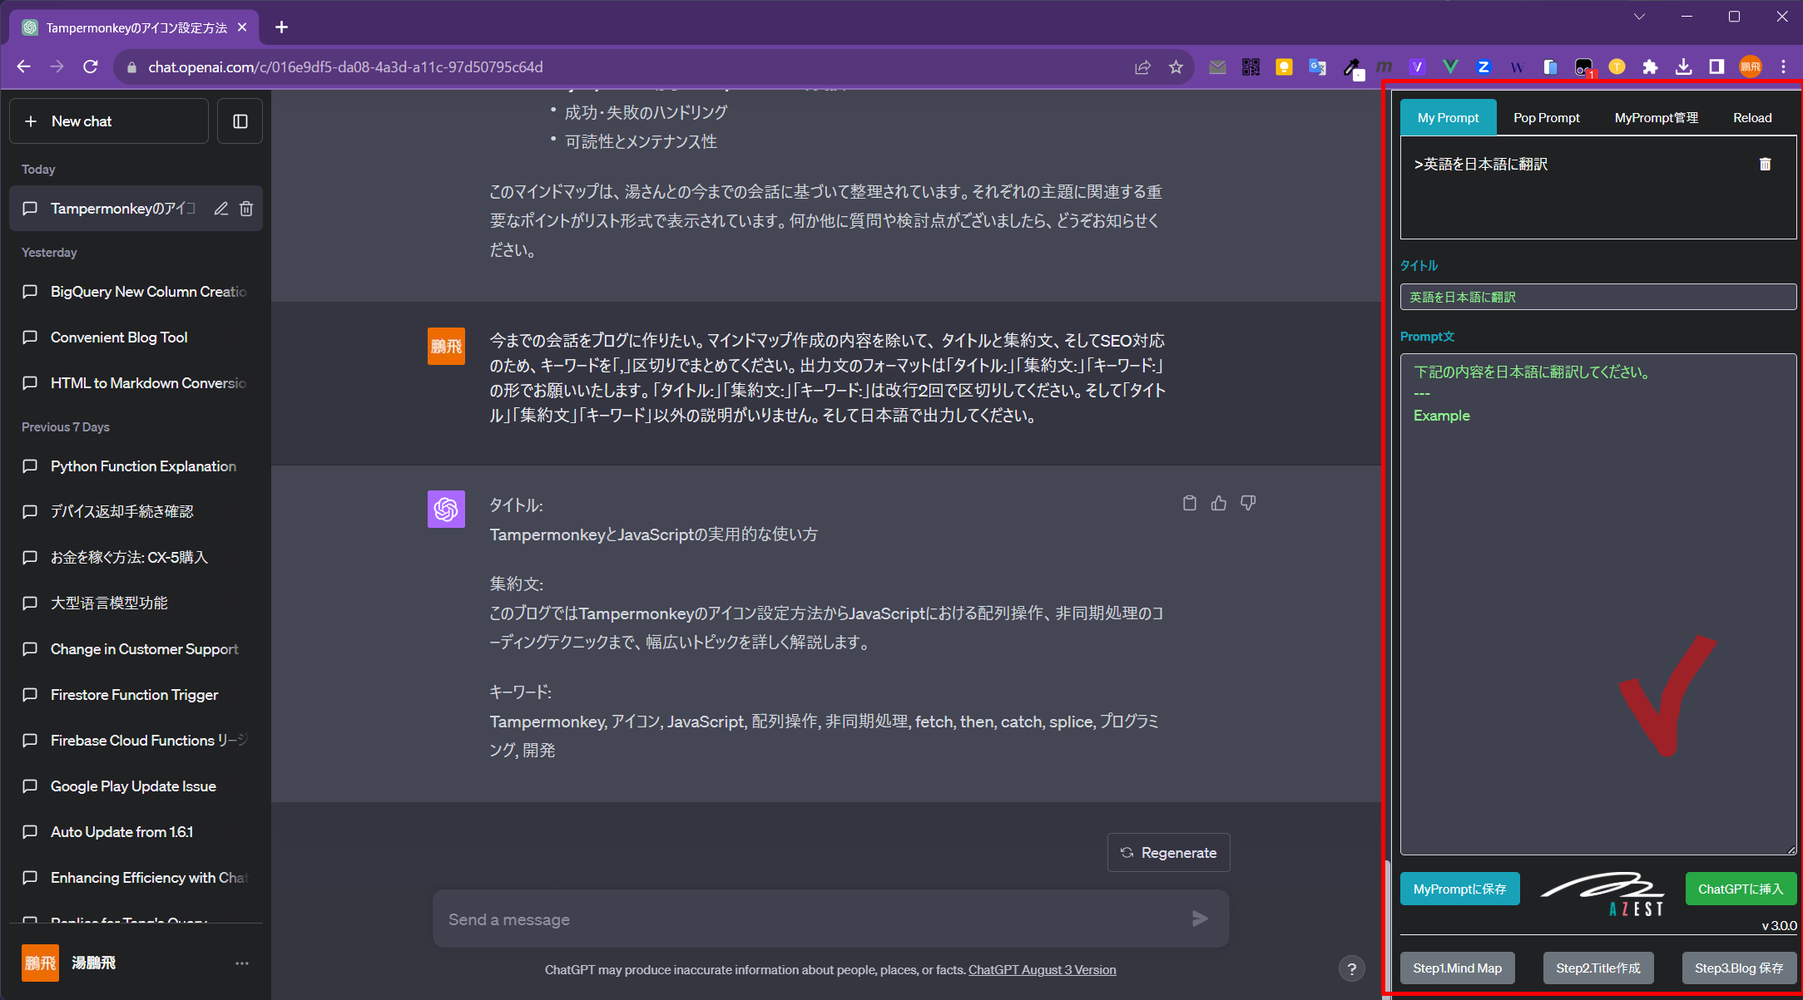Delete the 英語を日本語に翻訳 saved prompt

point(1765,165)
